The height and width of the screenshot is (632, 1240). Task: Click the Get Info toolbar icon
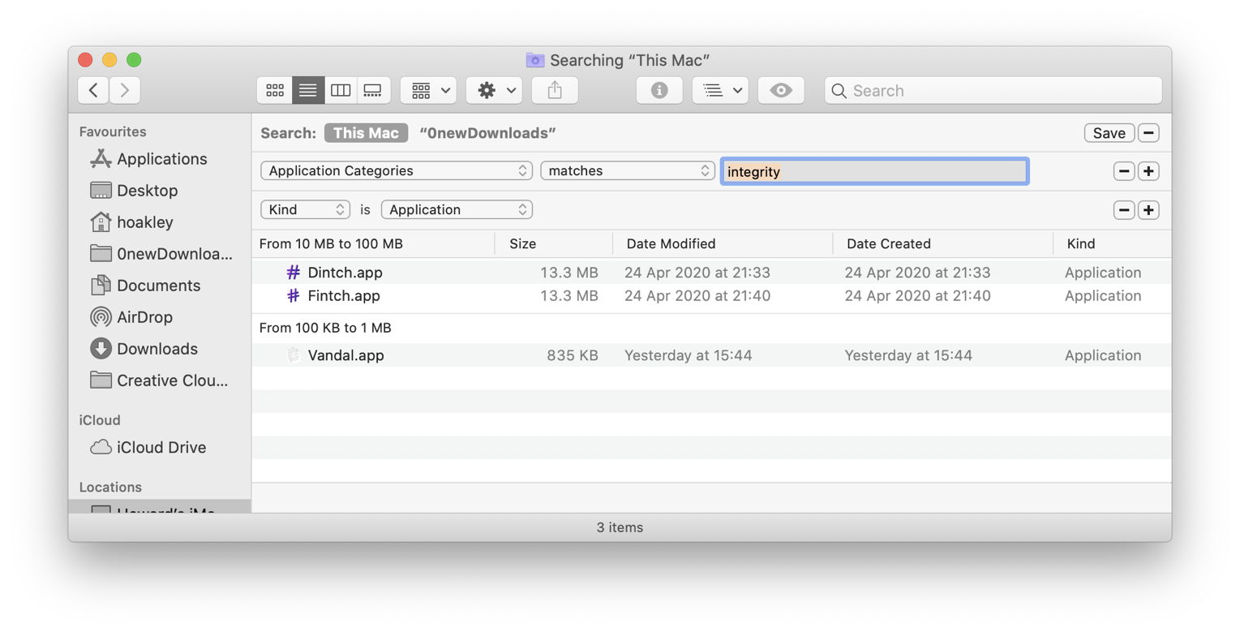click(659, 90)
